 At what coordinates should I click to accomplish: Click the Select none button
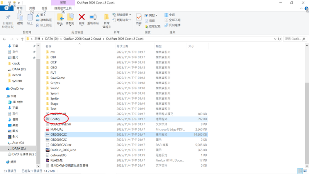coord(172,20)
